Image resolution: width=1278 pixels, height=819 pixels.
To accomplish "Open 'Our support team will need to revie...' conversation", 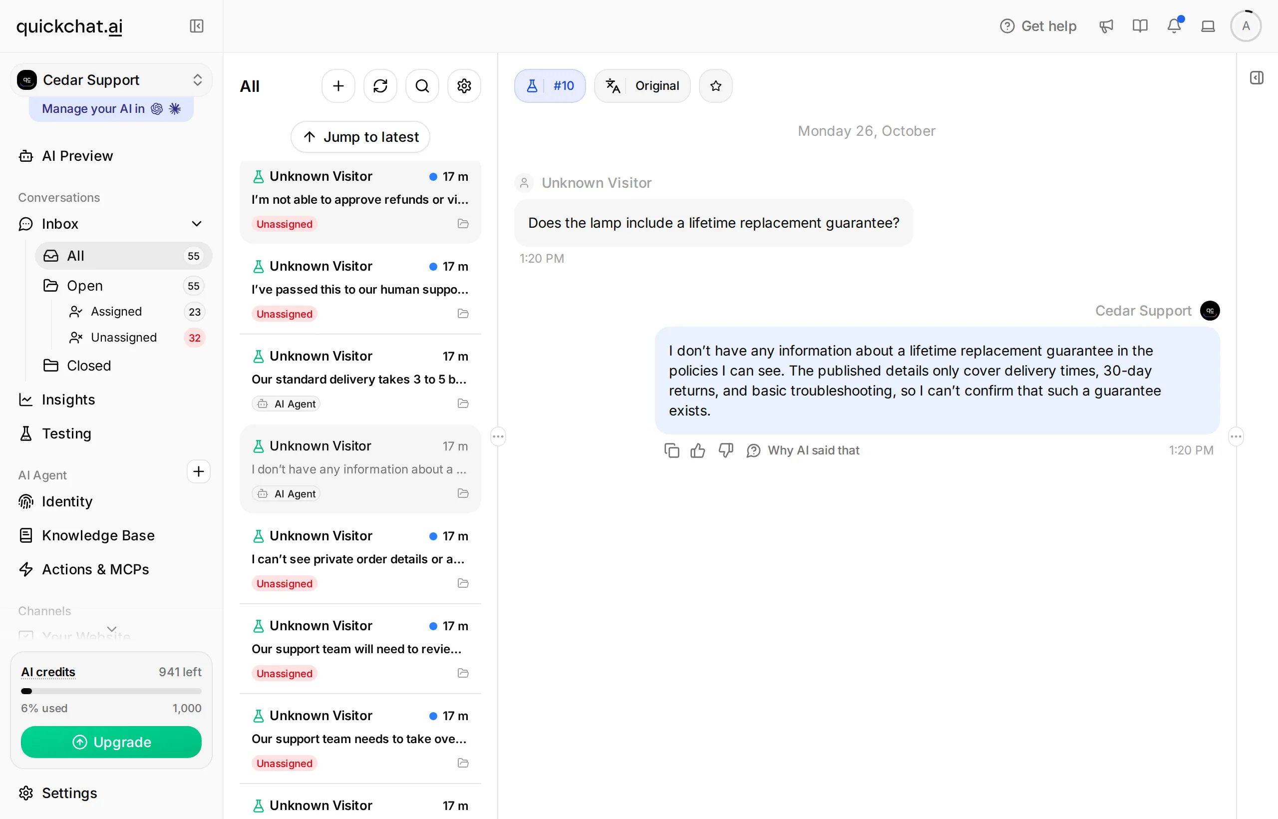I will (360, 649).
